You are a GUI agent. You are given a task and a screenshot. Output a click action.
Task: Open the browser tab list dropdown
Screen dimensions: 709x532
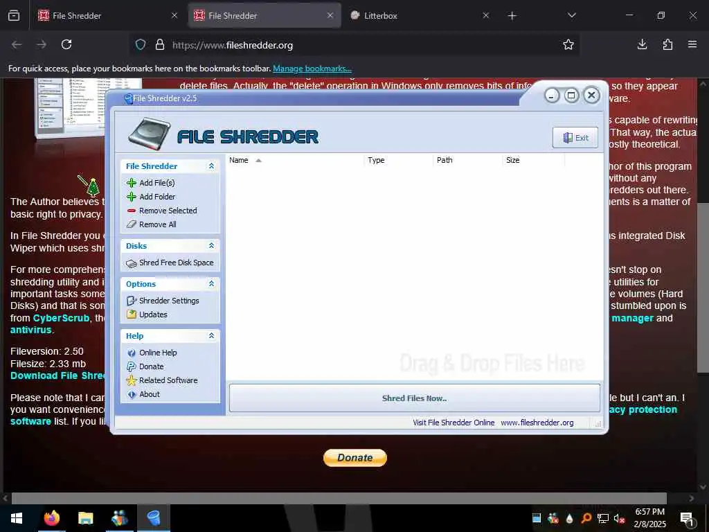(x=571, y=15)
